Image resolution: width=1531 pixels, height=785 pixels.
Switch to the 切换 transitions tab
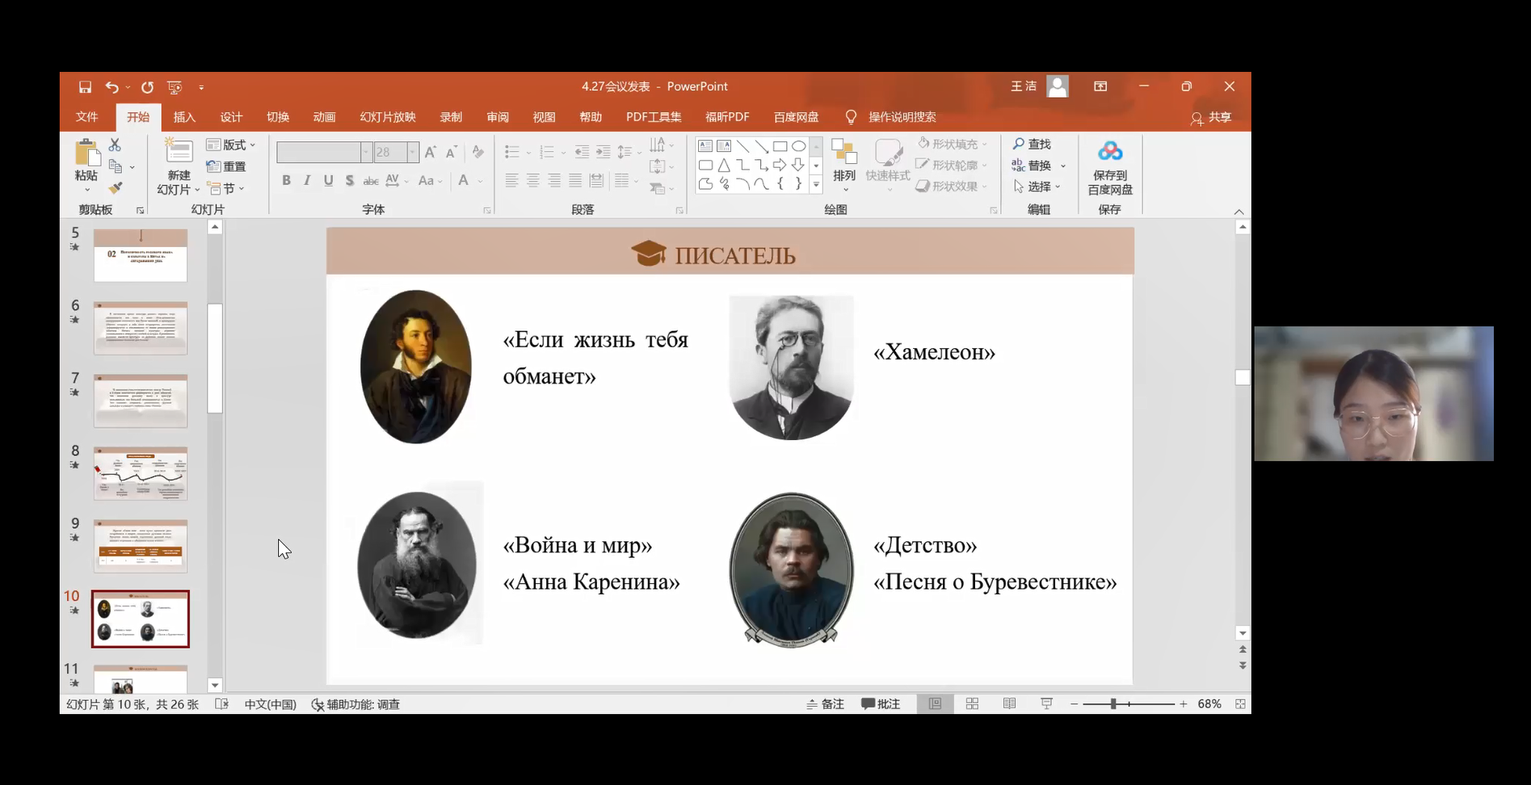[x=278, y=117]
